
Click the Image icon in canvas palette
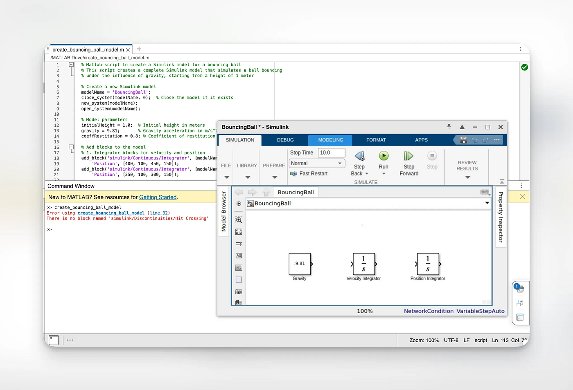(x=239, y=268)
